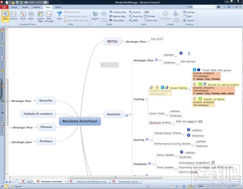This screenshot has width=243, height=189.
Task: Open Welcome to MindManager.mmap tab
Action: tap(89, 181)
